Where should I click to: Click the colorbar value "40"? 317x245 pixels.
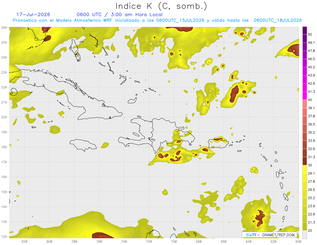[310, 100]
